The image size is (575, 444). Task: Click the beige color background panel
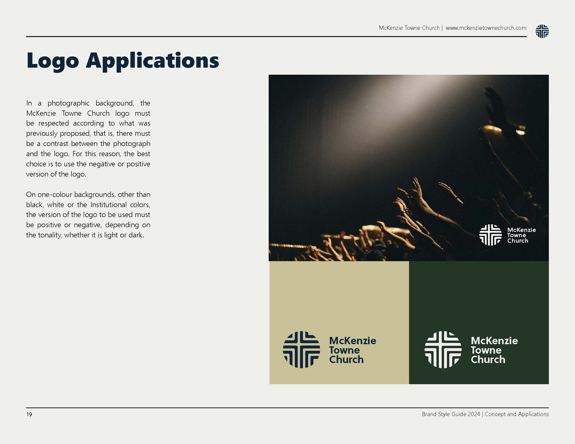339,293
